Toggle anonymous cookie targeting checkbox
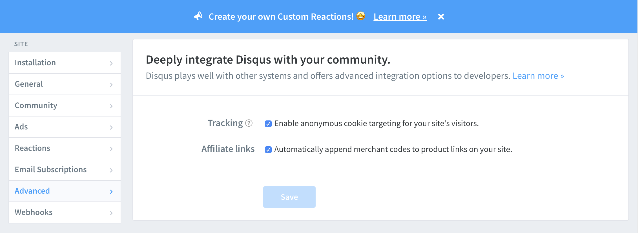638x233 pixels. click(268, 124)
